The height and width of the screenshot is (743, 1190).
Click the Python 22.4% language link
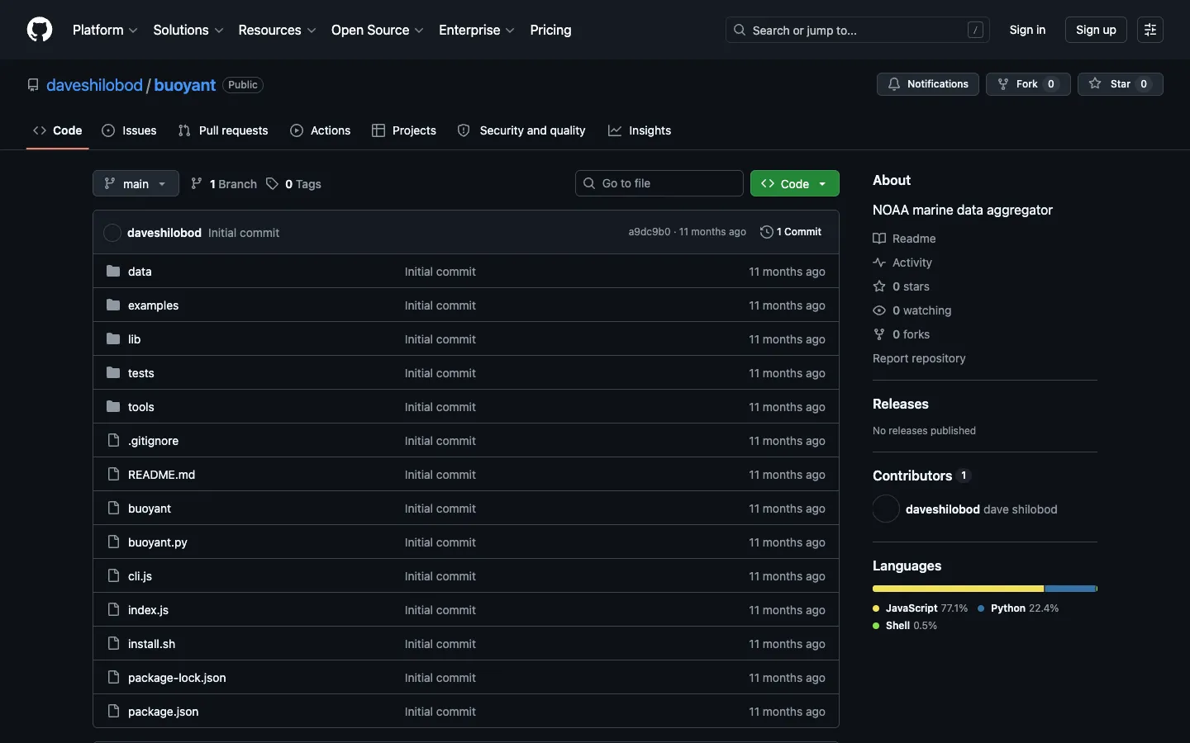pos(1018,608)
